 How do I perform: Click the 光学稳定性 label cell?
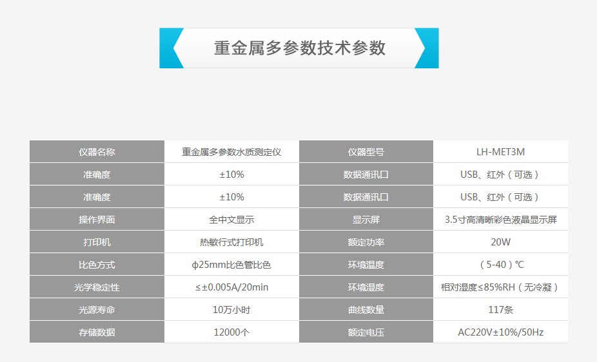click(97, 287)
